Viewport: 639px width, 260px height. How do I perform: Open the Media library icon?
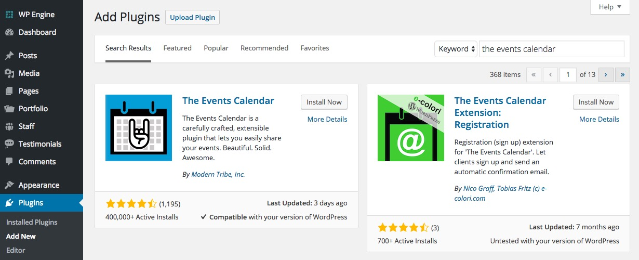[9, 73]
